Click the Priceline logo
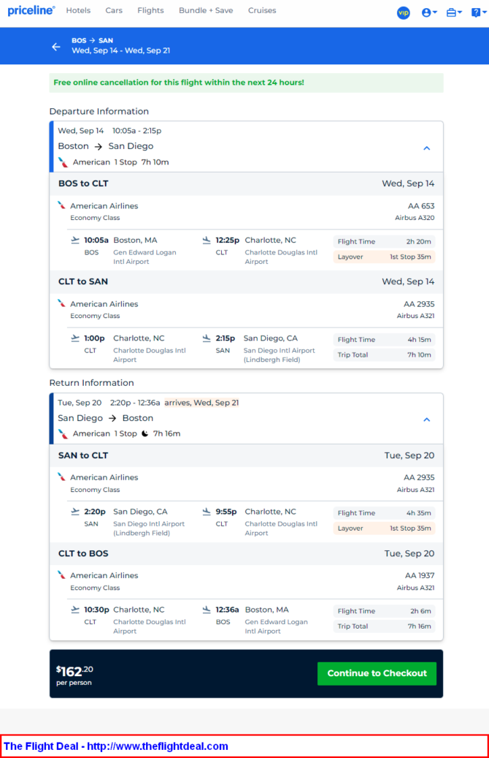 [x=31, y=11]
